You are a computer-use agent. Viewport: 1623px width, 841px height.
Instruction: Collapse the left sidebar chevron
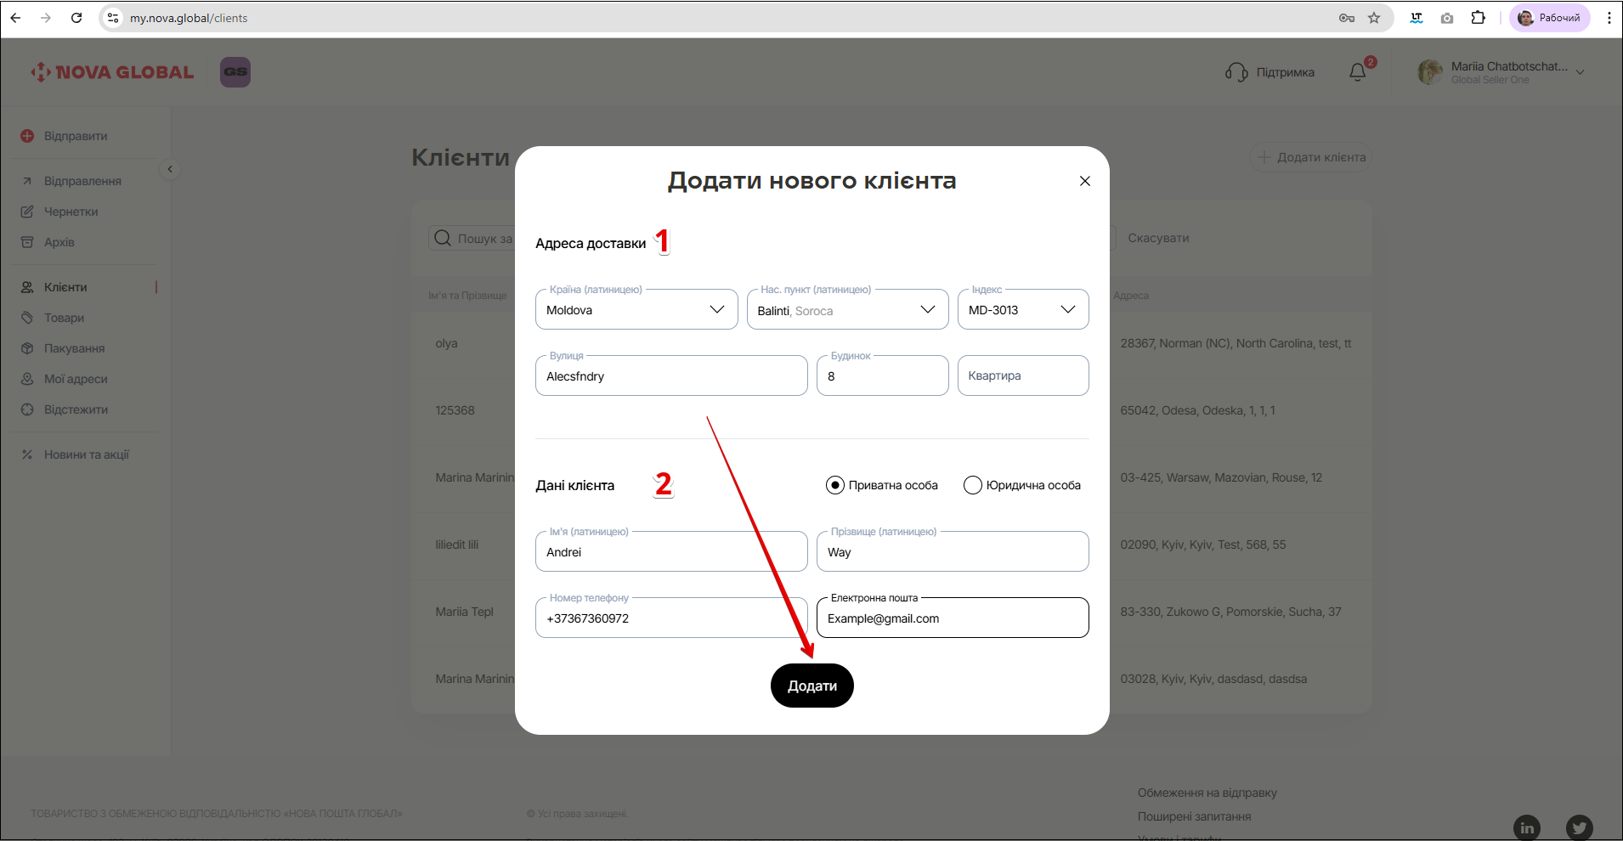point(170,169)
